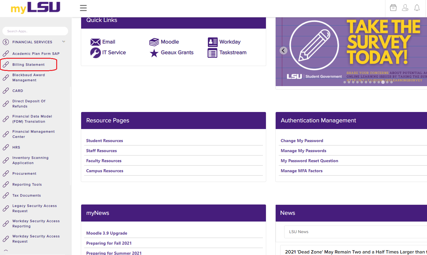Screen dimensions: 427x255
Task: Click link icon beside Reporting Tools
Action: pos(5,184)
